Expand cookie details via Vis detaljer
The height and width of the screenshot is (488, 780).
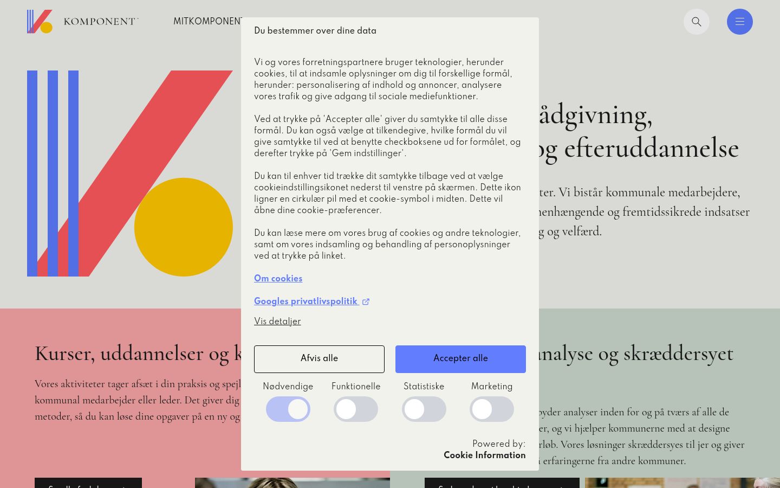pyautogui.click(x=277, y=322)
